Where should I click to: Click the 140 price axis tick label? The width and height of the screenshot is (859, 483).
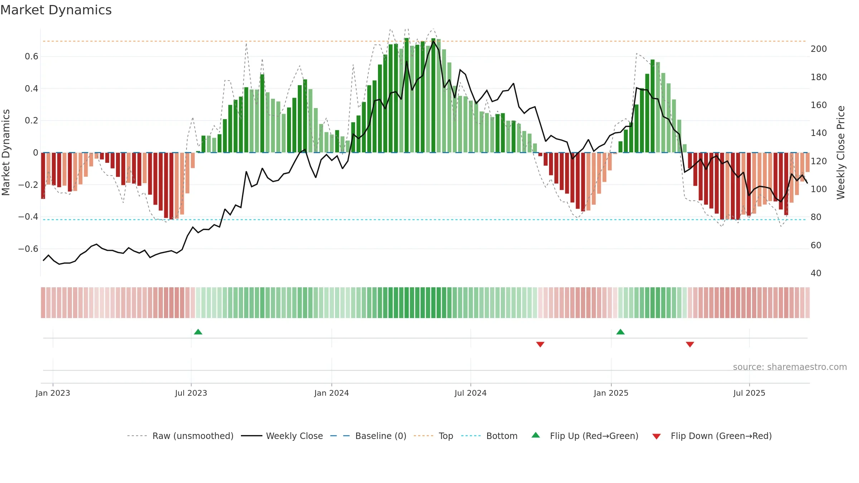coord(819,133)
